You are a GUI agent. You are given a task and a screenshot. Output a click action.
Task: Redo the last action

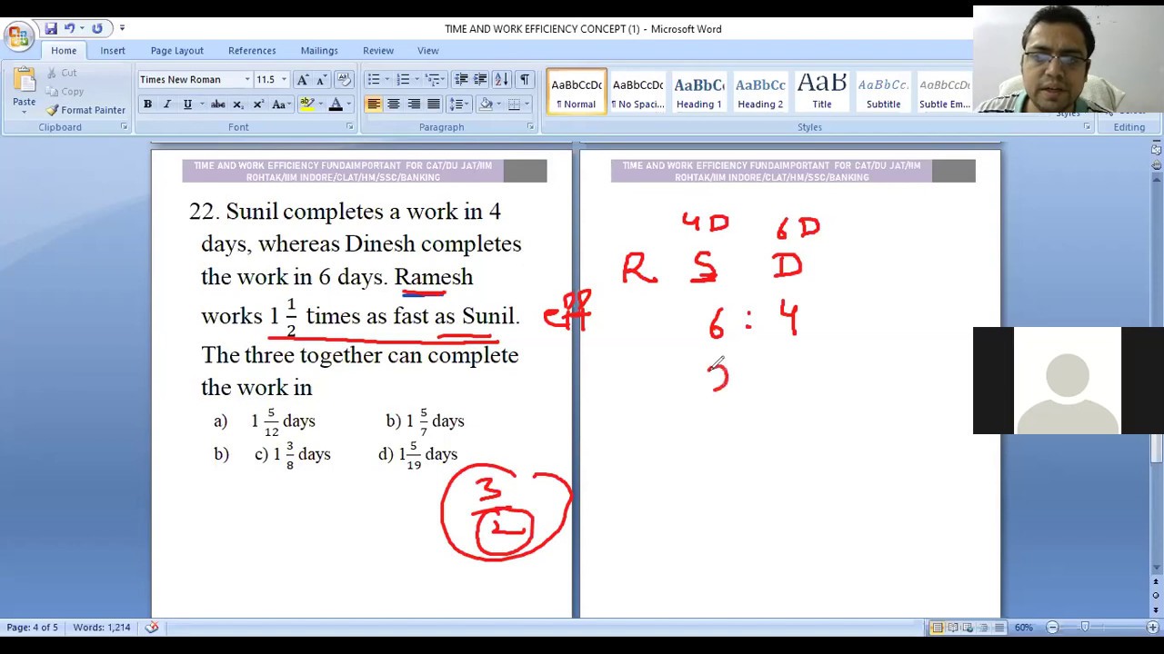96,28
